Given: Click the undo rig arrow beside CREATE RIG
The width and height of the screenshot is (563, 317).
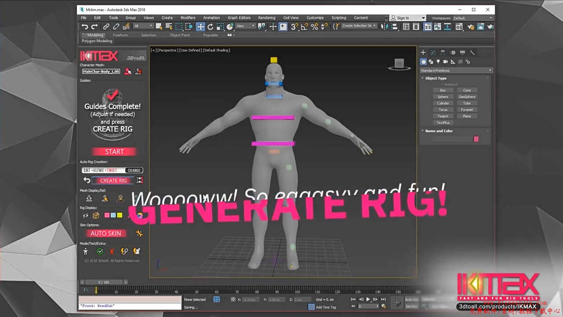Looking at the screenshot, I should click(87, 180).
